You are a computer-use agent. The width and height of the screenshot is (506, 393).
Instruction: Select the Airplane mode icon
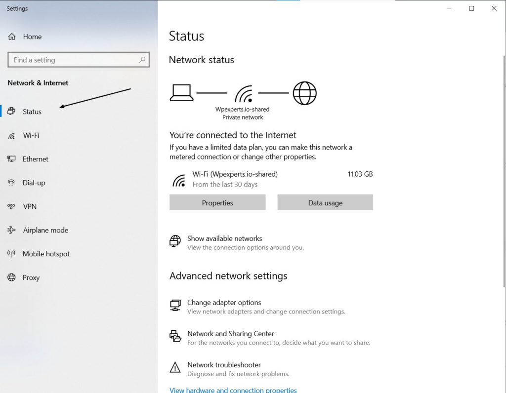tap(11, 230)
